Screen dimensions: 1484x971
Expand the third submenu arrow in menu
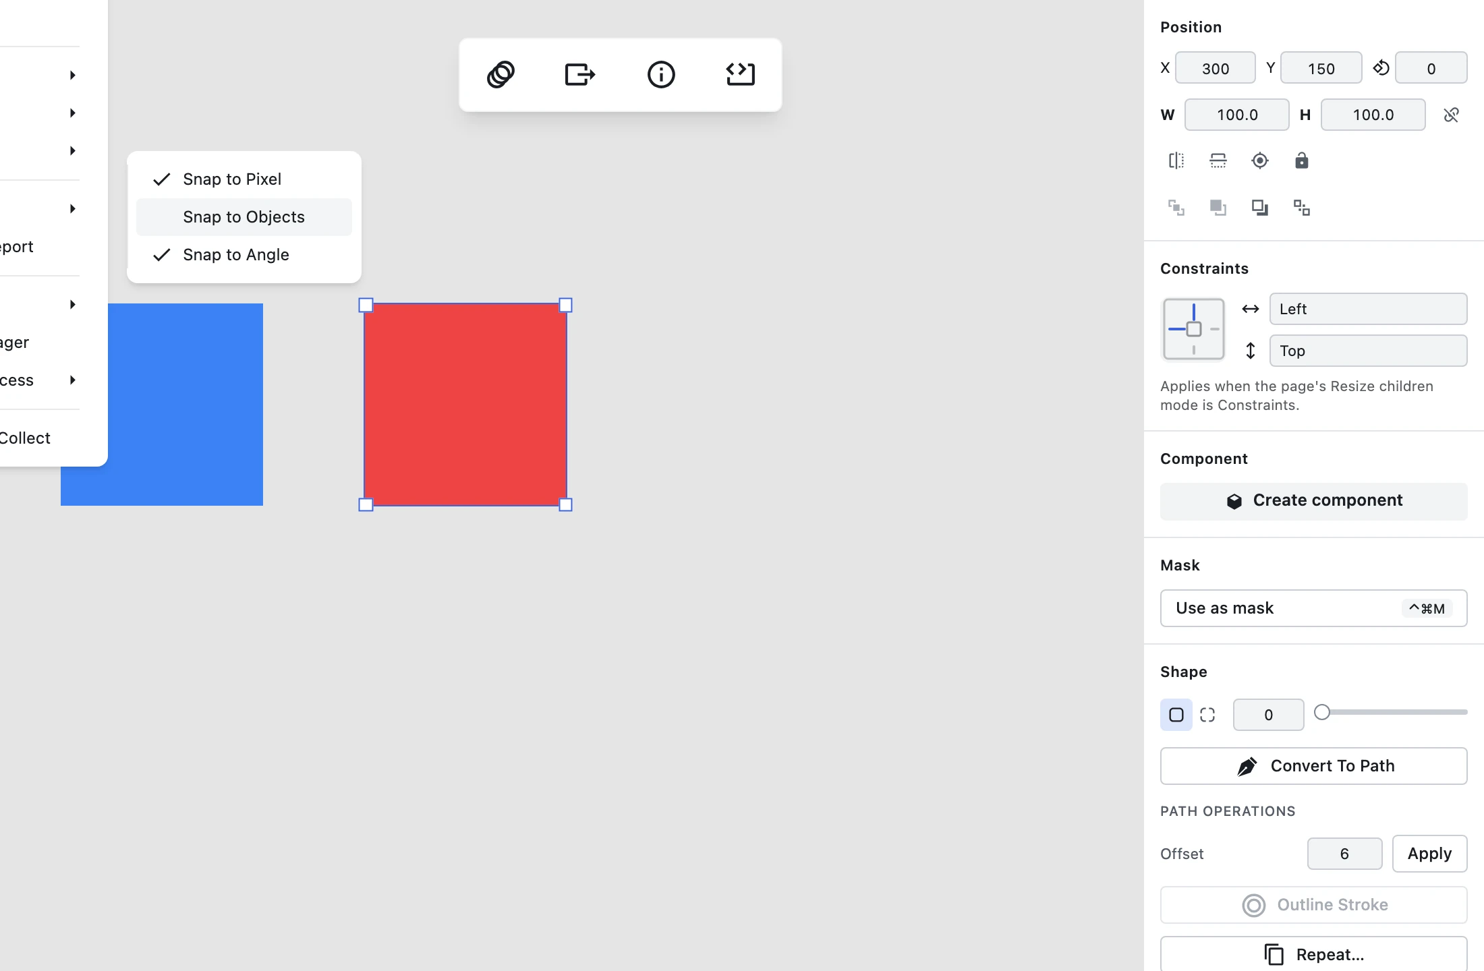(x=72, y=150)
